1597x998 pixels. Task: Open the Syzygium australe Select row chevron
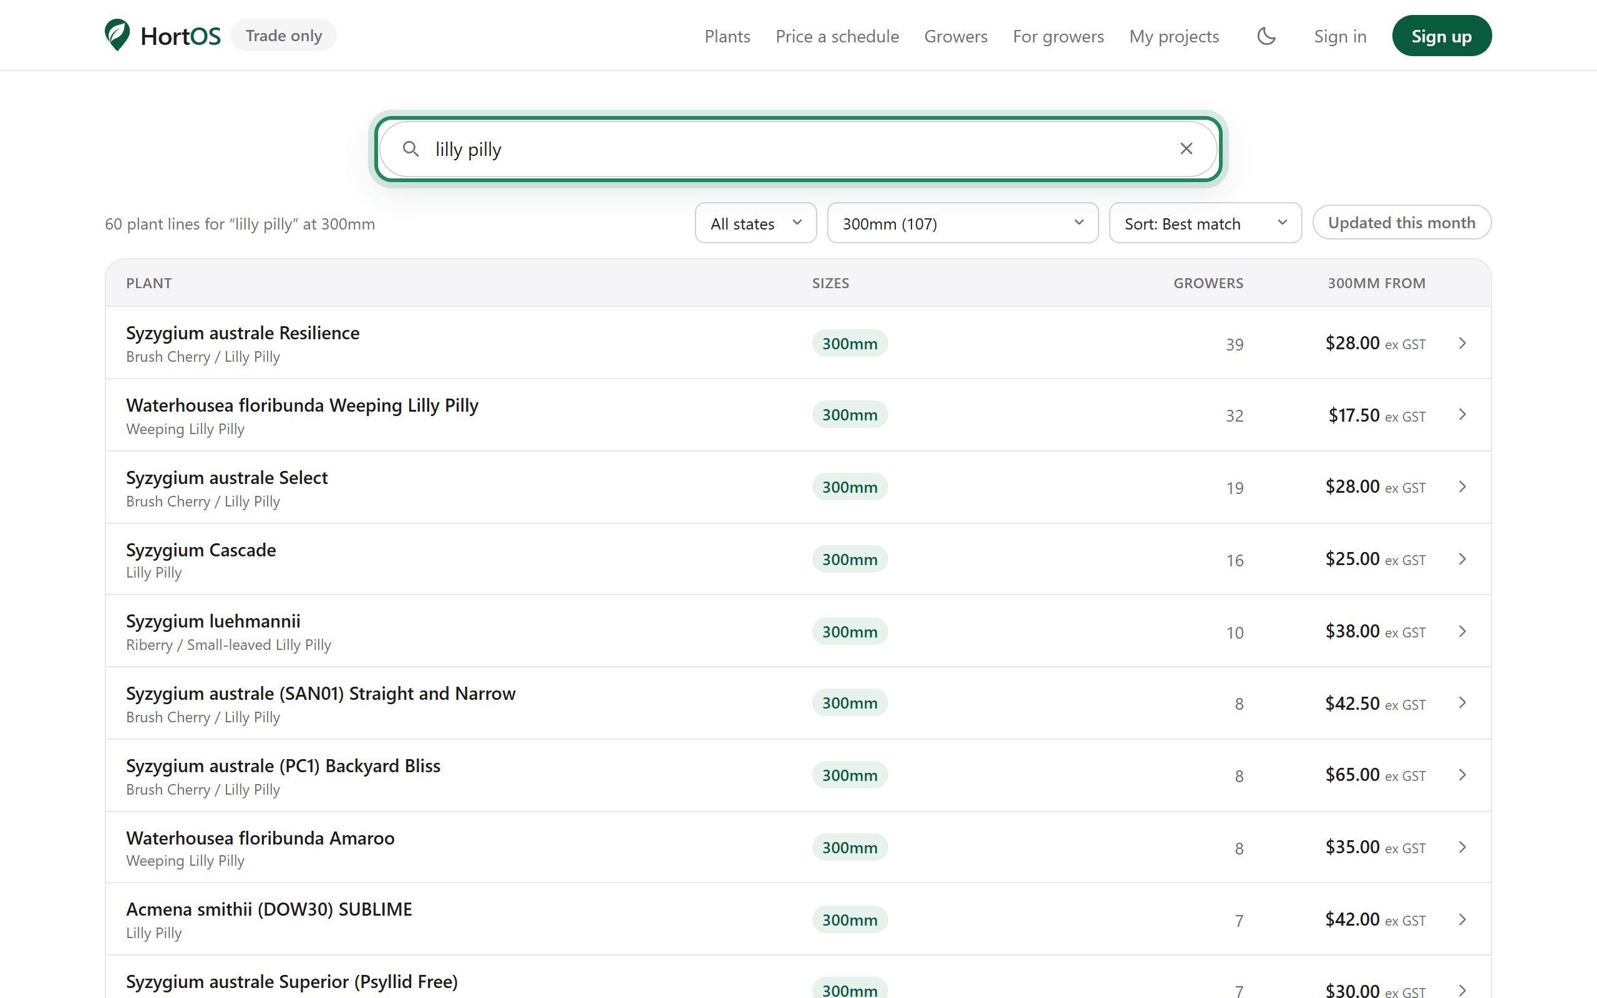click(1462, 487)
